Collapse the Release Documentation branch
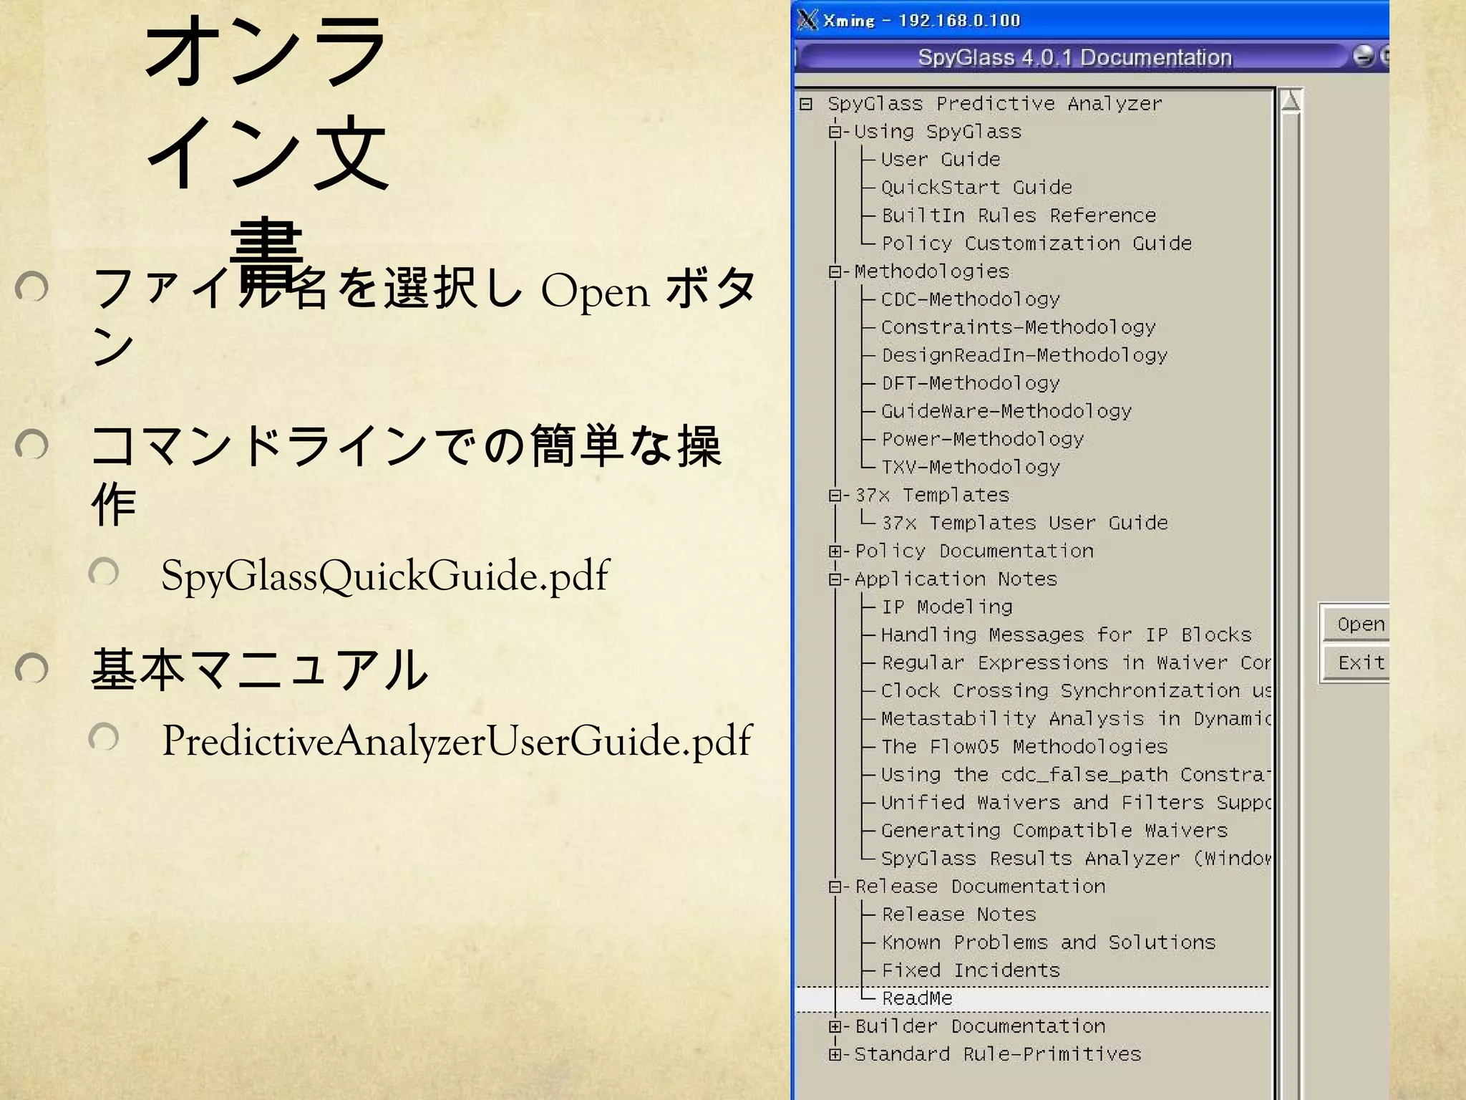 click(x=835, y=887)
